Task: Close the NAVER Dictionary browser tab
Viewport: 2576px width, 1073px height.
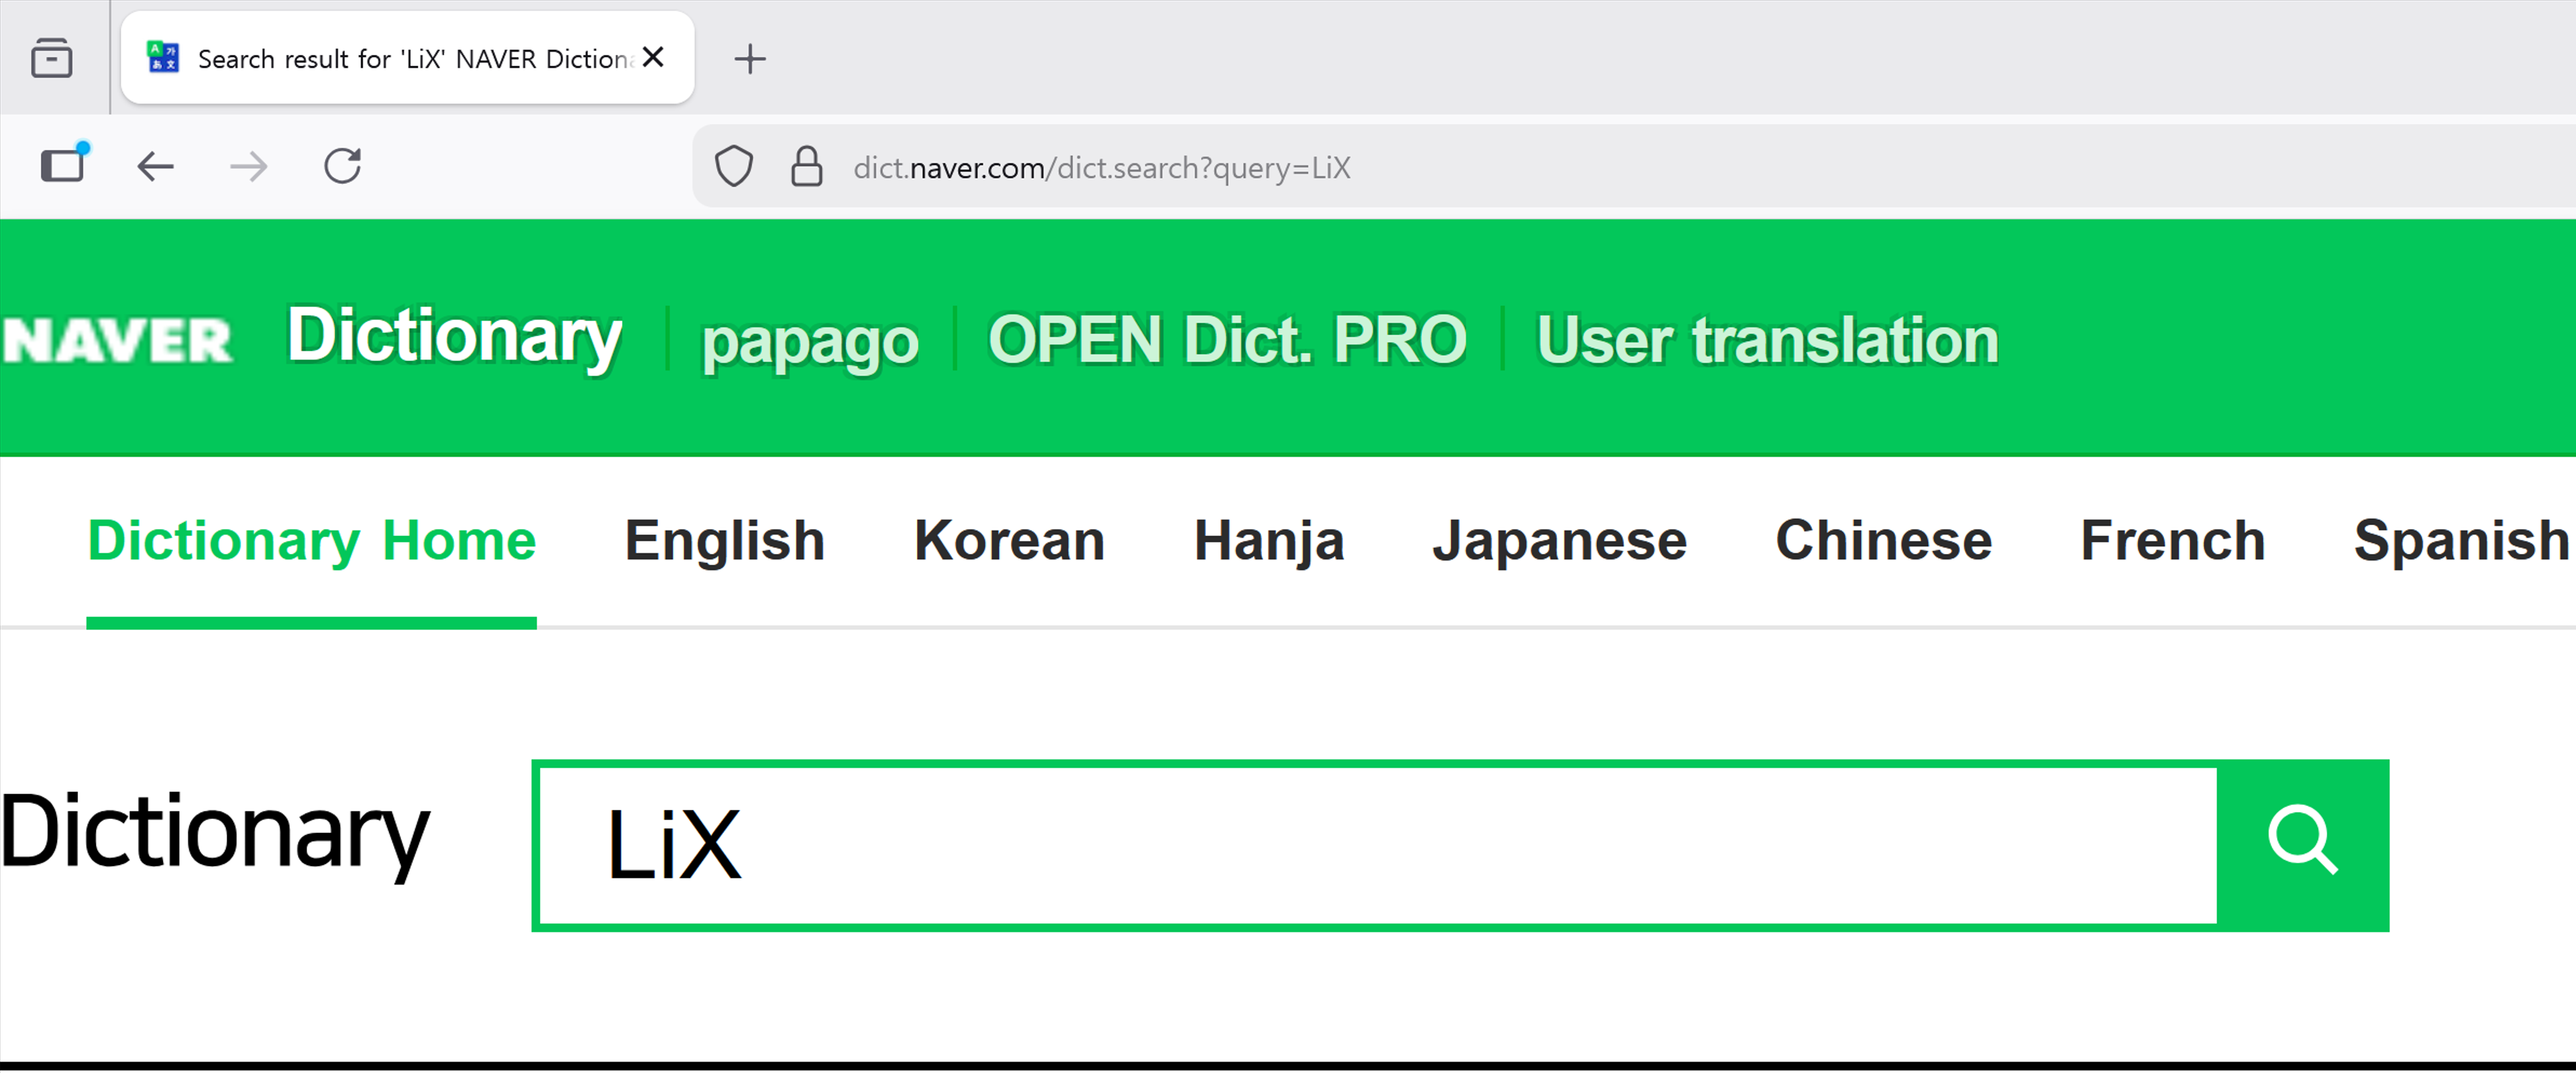Action: click(x=653, y=57)
